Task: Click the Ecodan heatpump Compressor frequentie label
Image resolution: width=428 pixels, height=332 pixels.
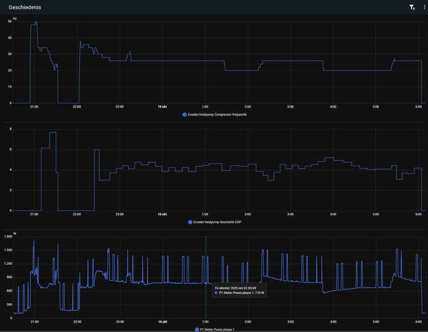Action: click(217, 115)
